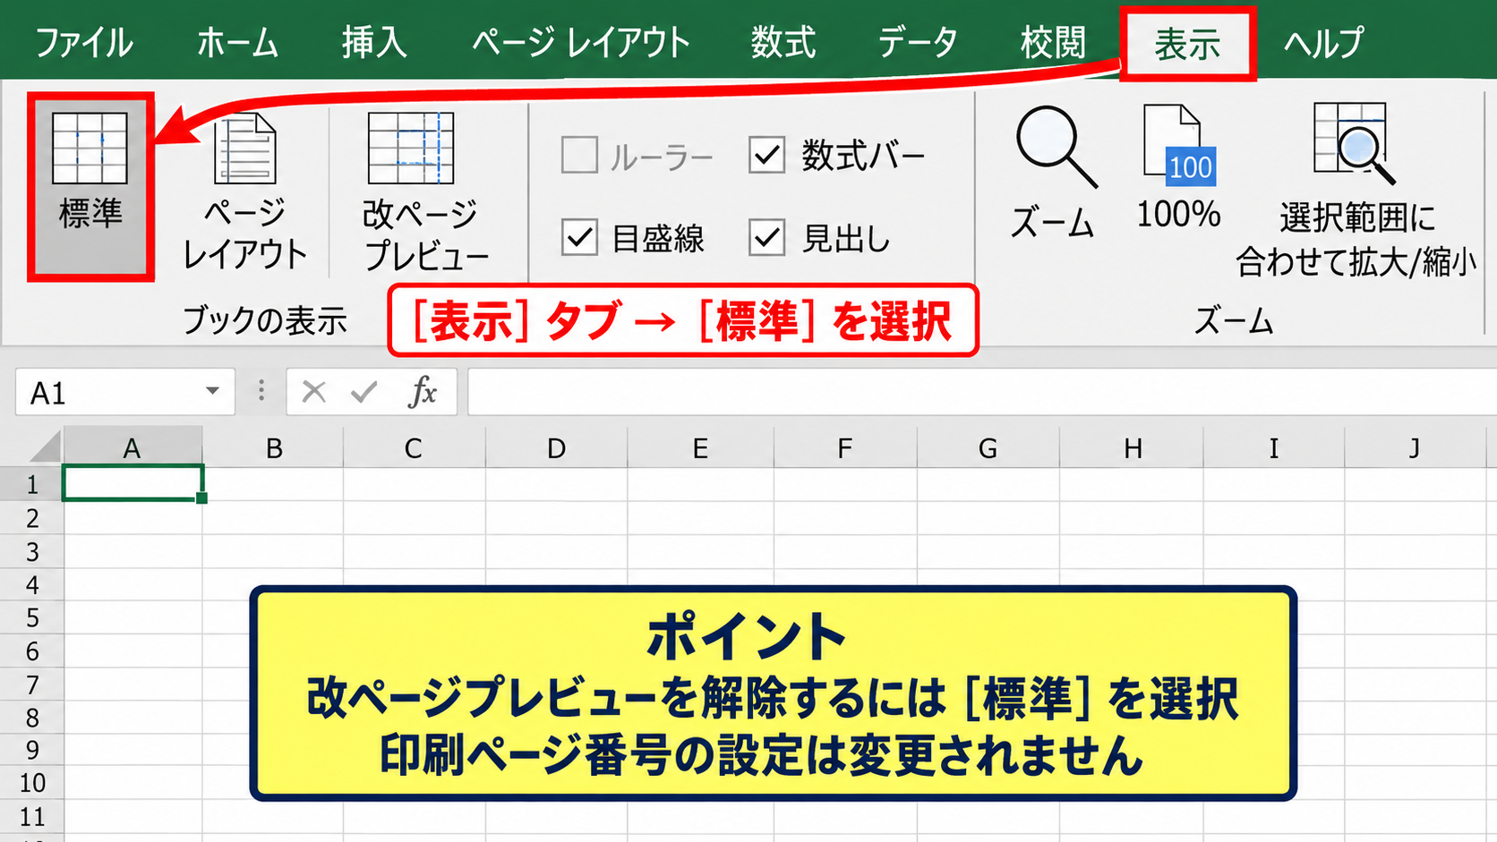This screenshot has height=842, width=1497.
Task: Select row 5 header
Action: click(x=32, y=617)
